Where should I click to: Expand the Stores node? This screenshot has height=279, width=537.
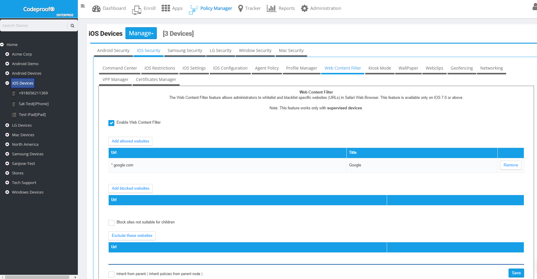coord(7,173)
